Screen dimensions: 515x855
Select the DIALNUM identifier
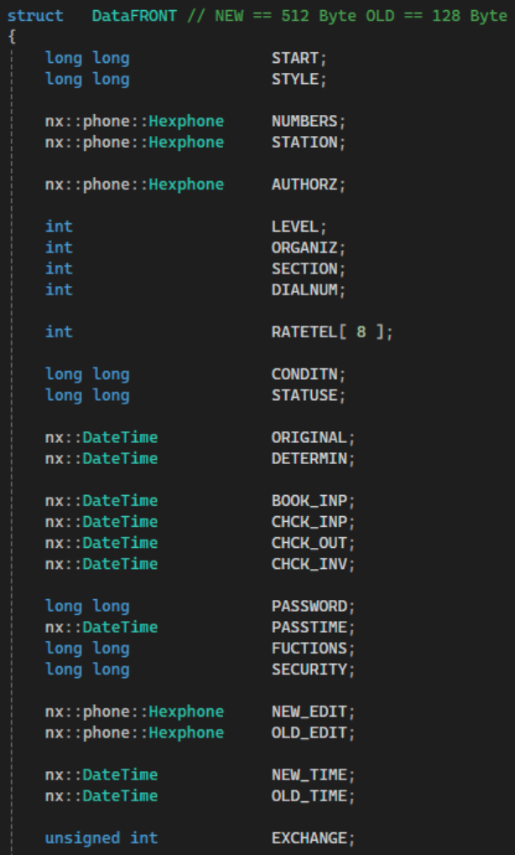click(304, 289)
